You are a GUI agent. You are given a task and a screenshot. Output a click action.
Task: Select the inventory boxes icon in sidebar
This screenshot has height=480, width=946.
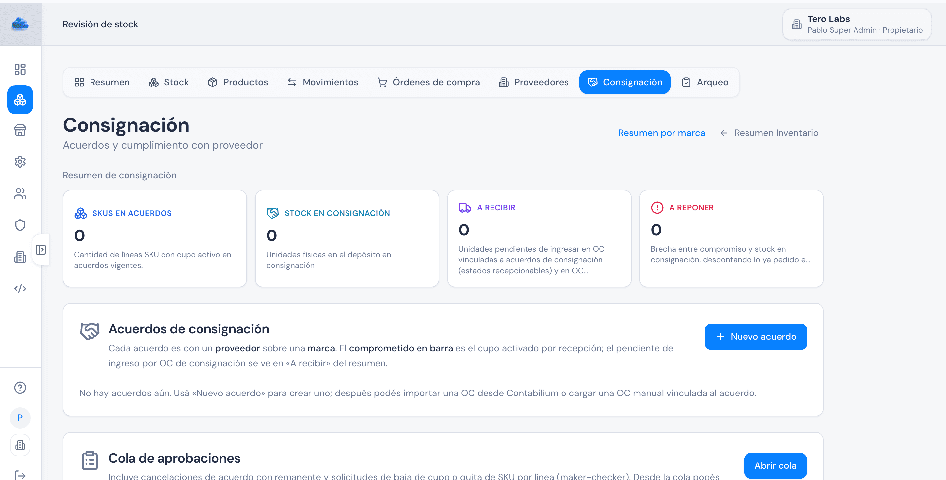point(20,100)
